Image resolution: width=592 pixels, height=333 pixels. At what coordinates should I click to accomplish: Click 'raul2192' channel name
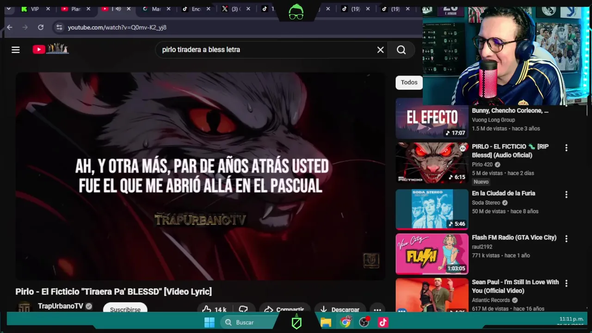482,247
